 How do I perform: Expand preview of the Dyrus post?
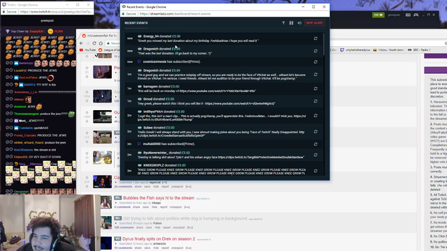tap(116, 244)
